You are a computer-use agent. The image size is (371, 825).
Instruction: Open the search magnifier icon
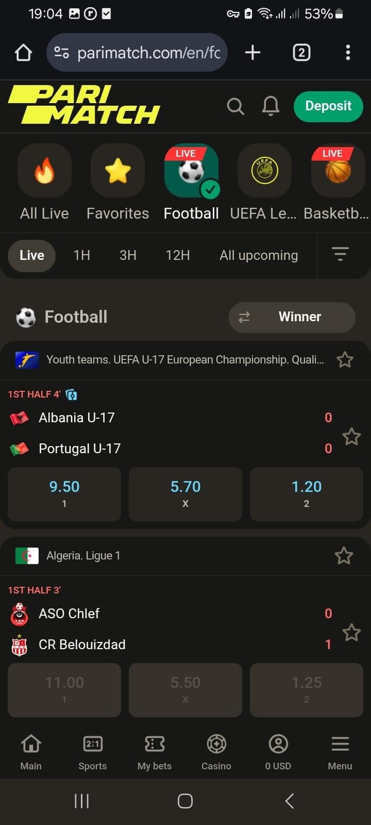coord(235,106)
